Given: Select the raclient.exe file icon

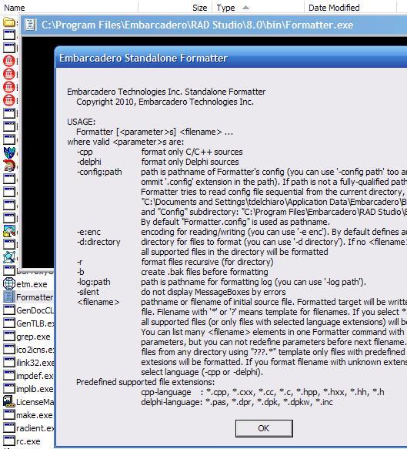Looking at the screenshot, I should click(x=9, y=427).
